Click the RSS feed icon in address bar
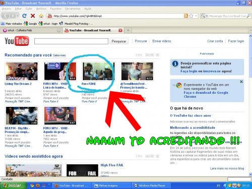This screenshot has height=189, width=252. (186, 16)
